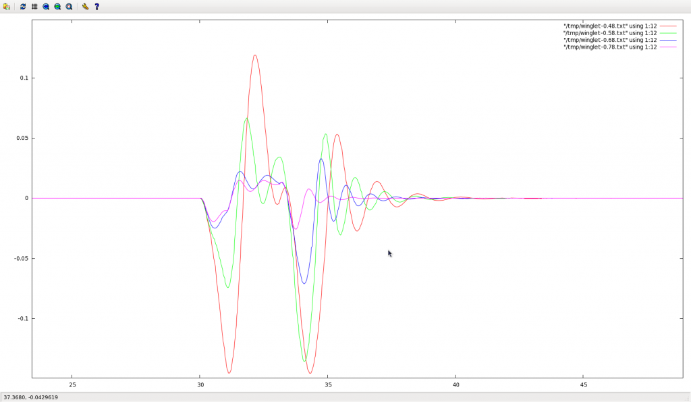Image resolution: width=691 pixels, height=402 pixels.
Task: Click the 0.1 label on the y-axis
Action: [x=24, y=78]
